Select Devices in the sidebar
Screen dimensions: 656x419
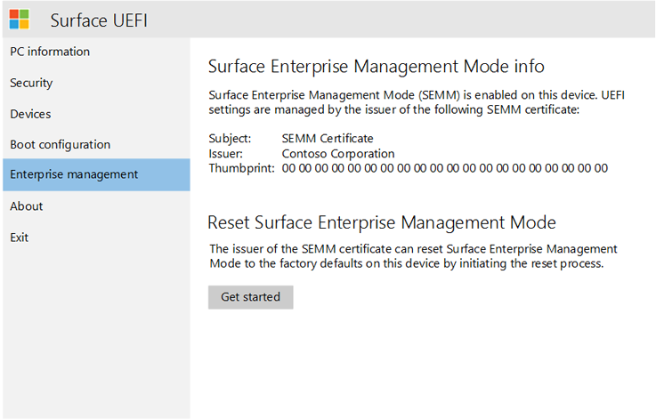coord(30,114)
